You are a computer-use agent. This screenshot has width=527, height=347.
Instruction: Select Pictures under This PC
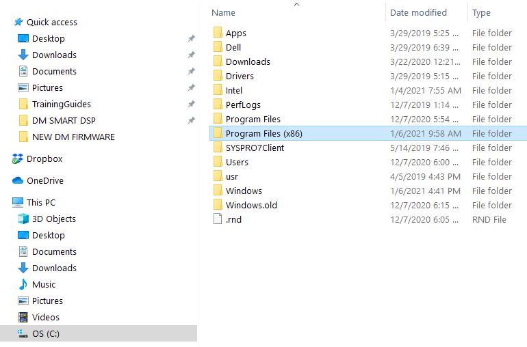tap(47, 301)
